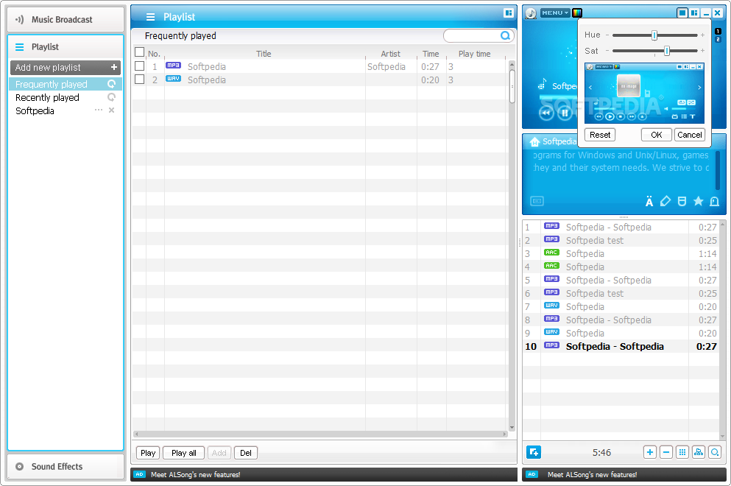Click the playlist vertical scrollbar thumb
The height and width of the screenshot is (486, 731).
tap(512, 86)
